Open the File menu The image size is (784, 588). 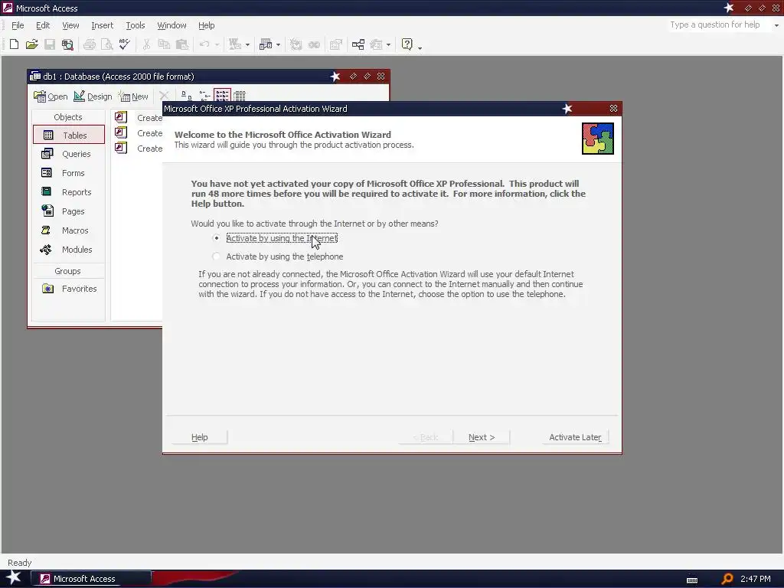[x=18, y=25]
